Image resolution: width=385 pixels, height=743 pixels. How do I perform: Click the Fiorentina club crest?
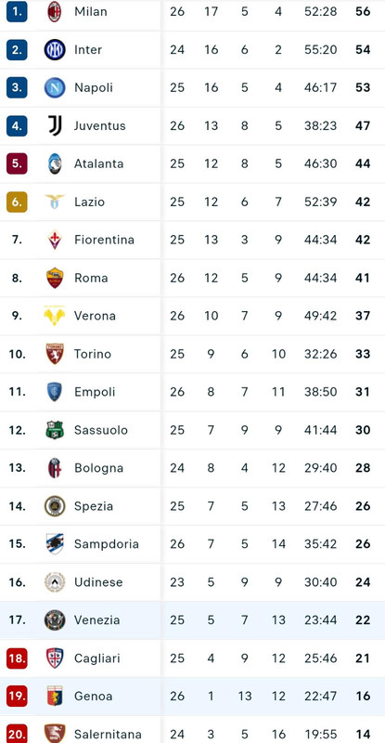click(55, 240)
